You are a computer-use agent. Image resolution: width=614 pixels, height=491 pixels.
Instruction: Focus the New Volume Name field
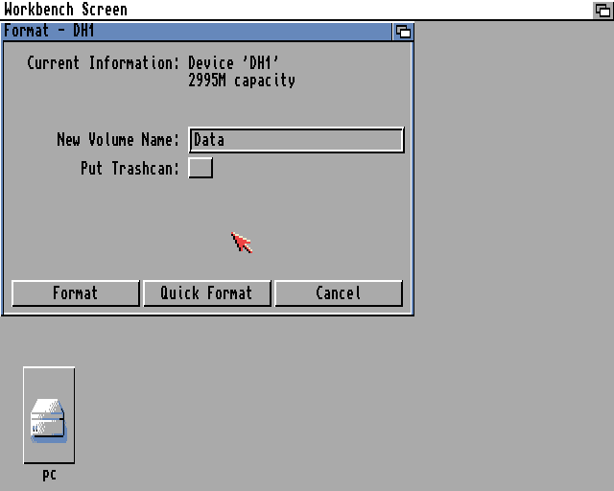point(296,140)
